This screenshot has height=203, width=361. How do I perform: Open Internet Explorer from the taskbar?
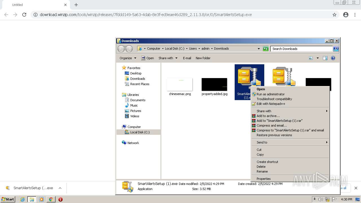point(22,199)
